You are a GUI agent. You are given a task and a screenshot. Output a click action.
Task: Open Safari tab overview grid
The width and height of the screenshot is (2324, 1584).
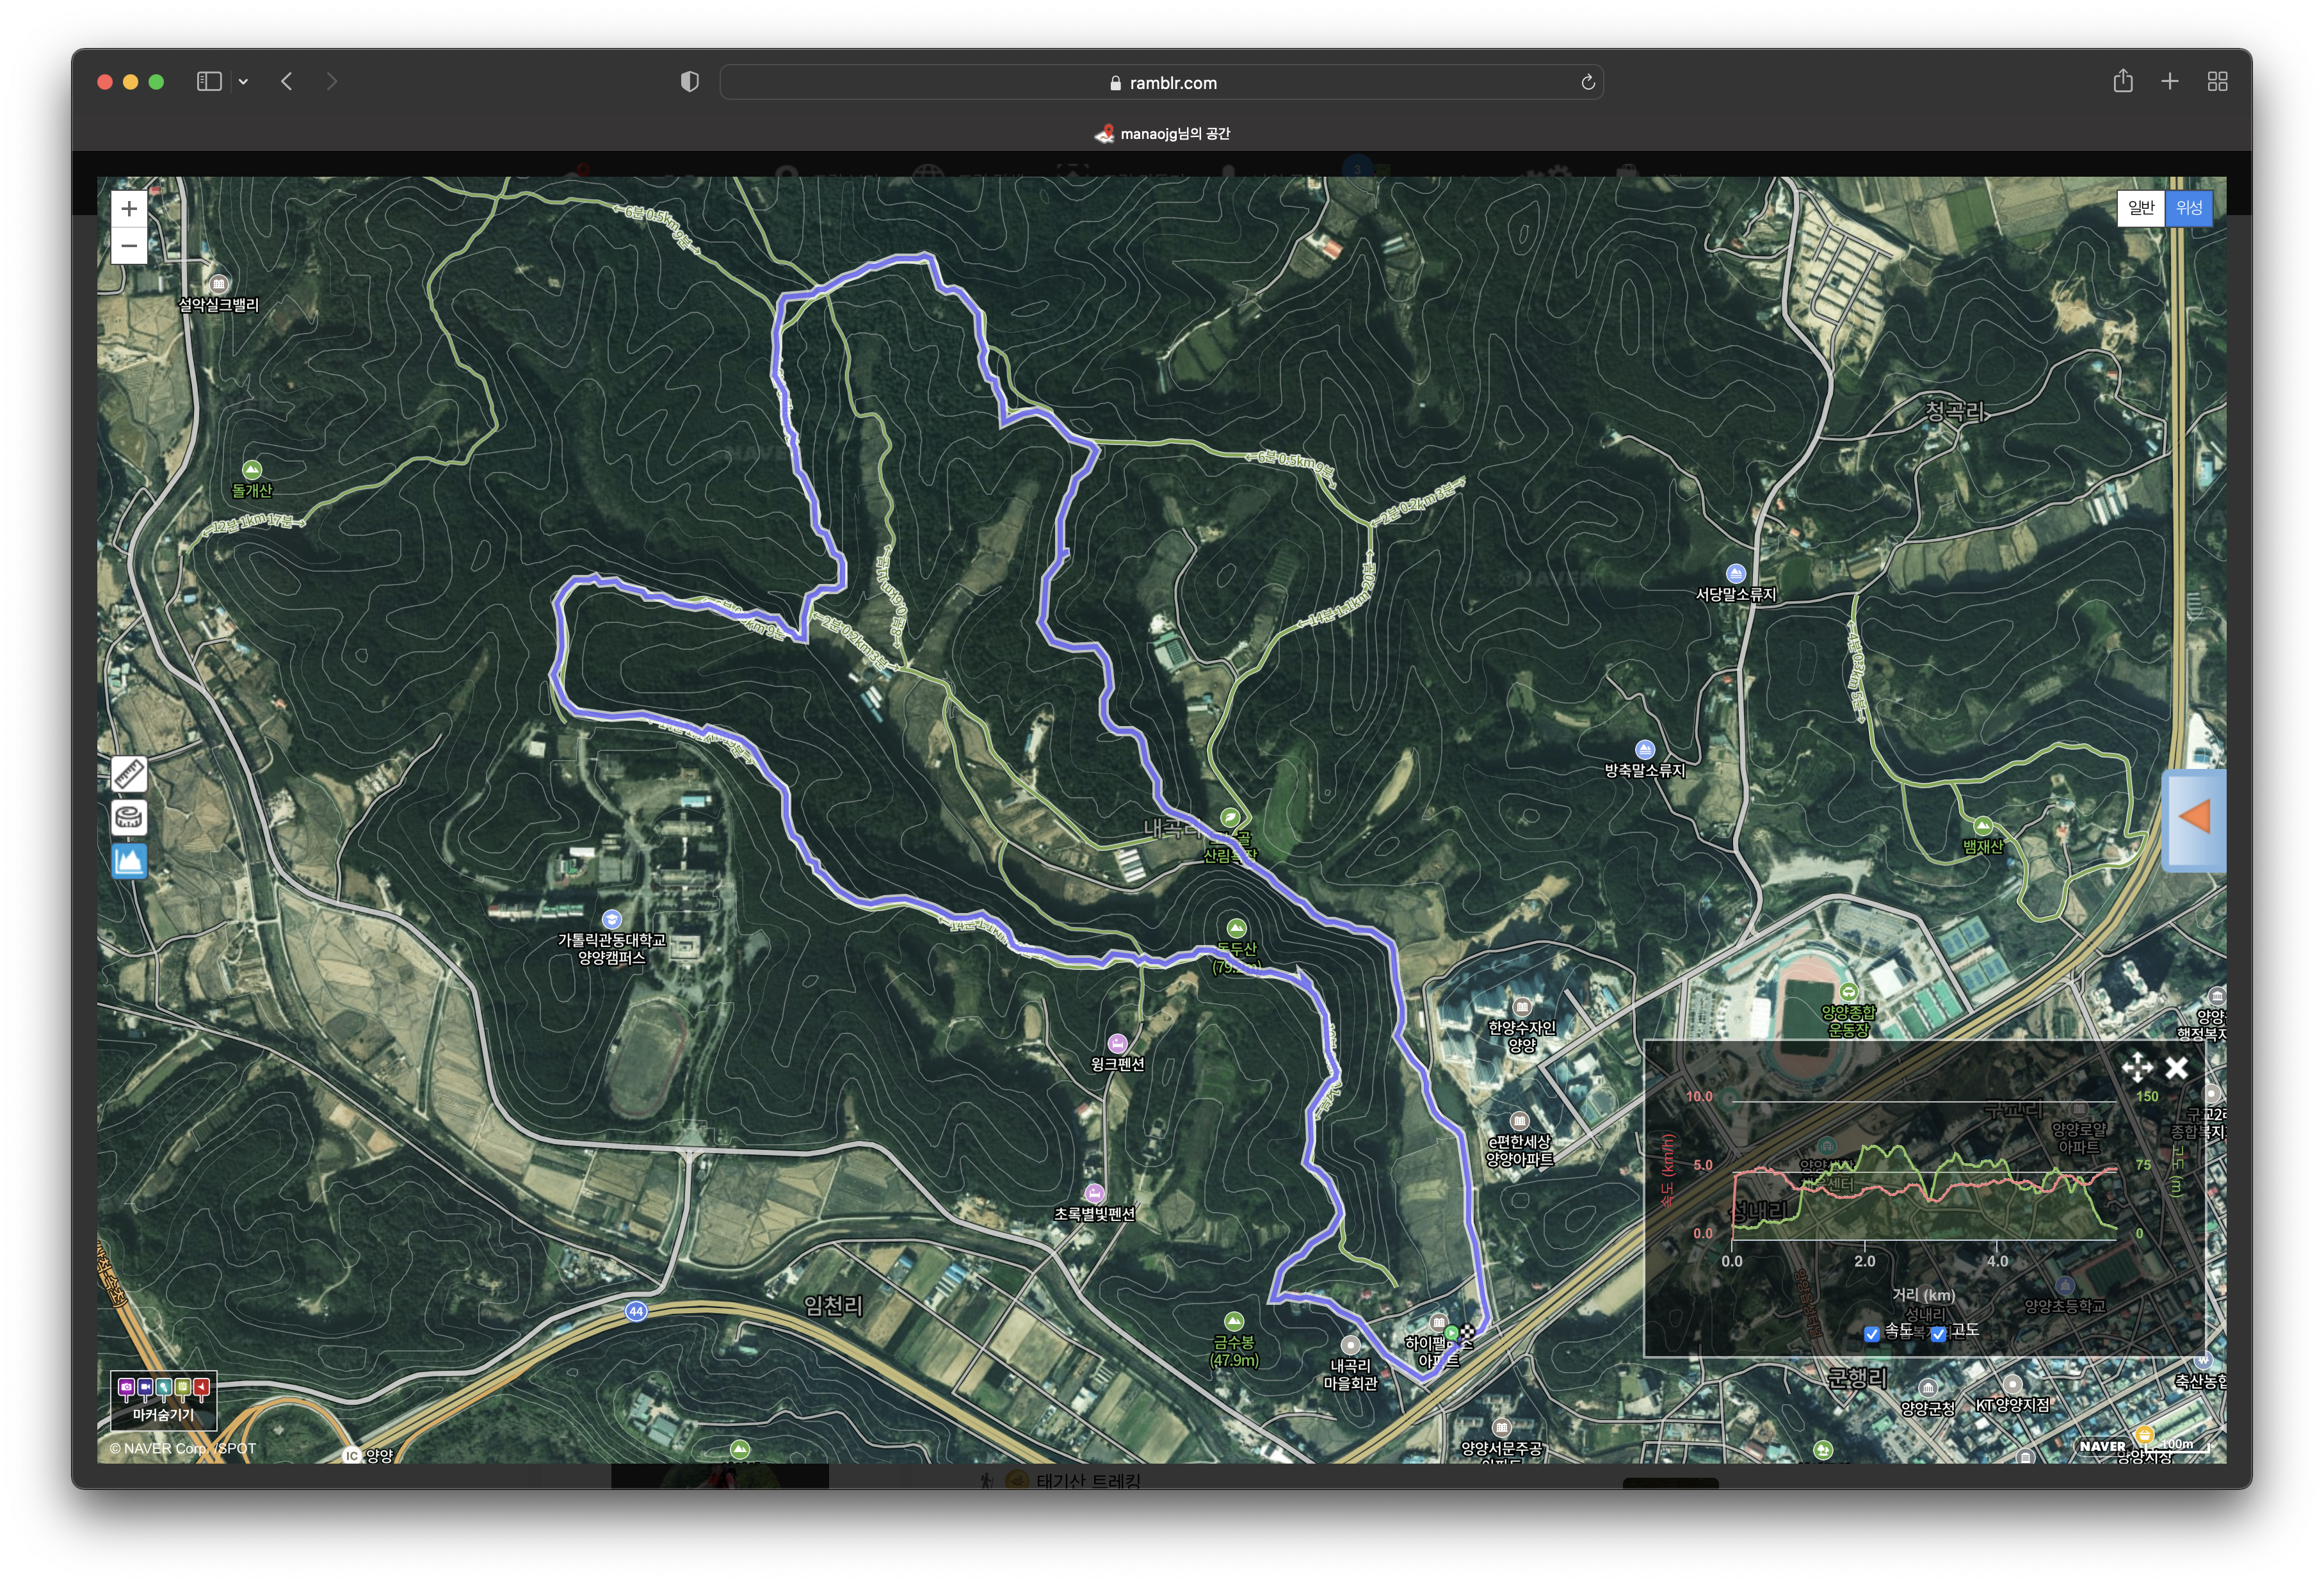click(x=2217, y=82)
